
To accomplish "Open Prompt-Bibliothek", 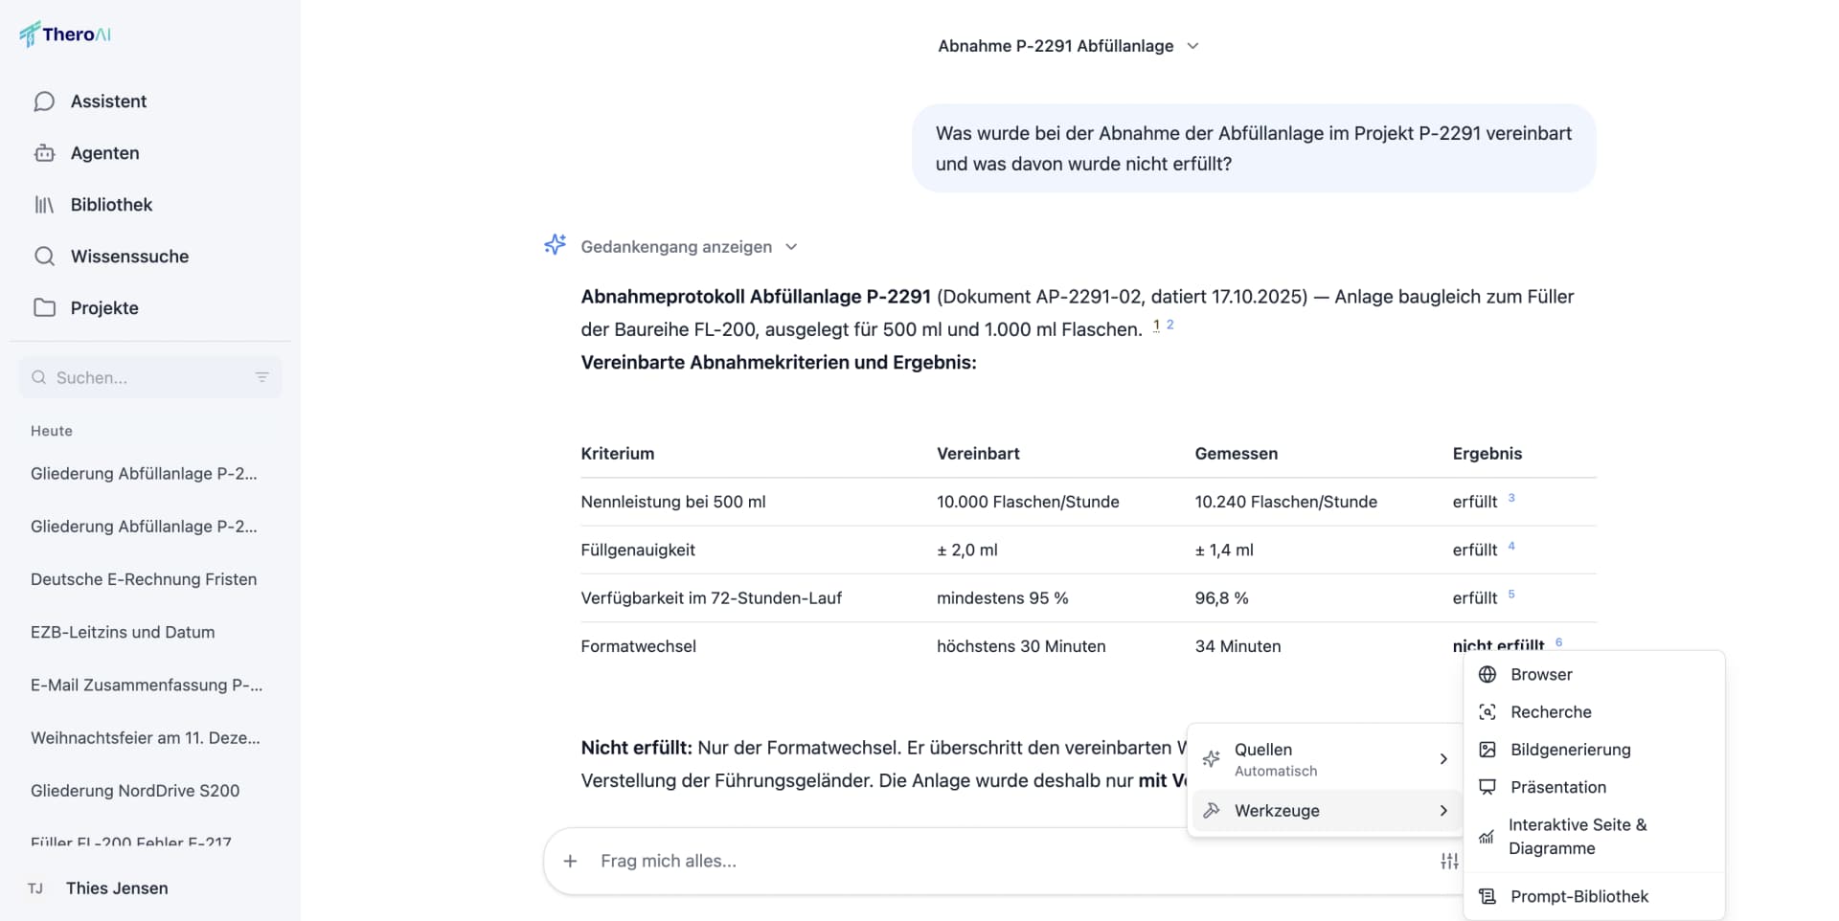I will (x=1594, y=897).
